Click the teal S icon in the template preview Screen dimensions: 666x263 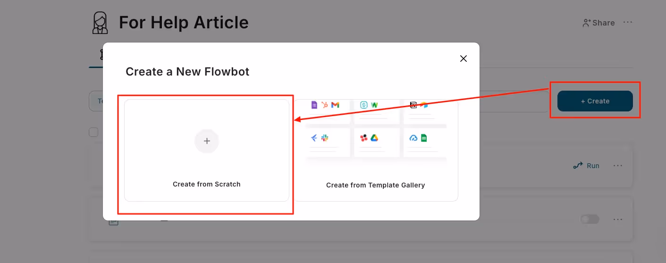[364, 105]
